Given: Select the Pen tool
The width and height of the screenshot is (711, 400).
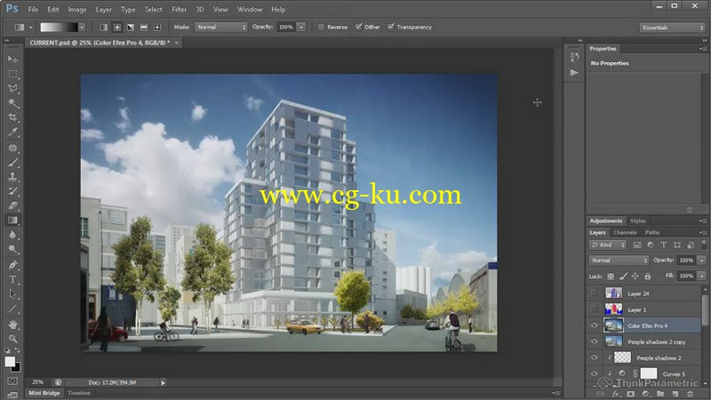Looking at the screenshot, I should 12,265.
